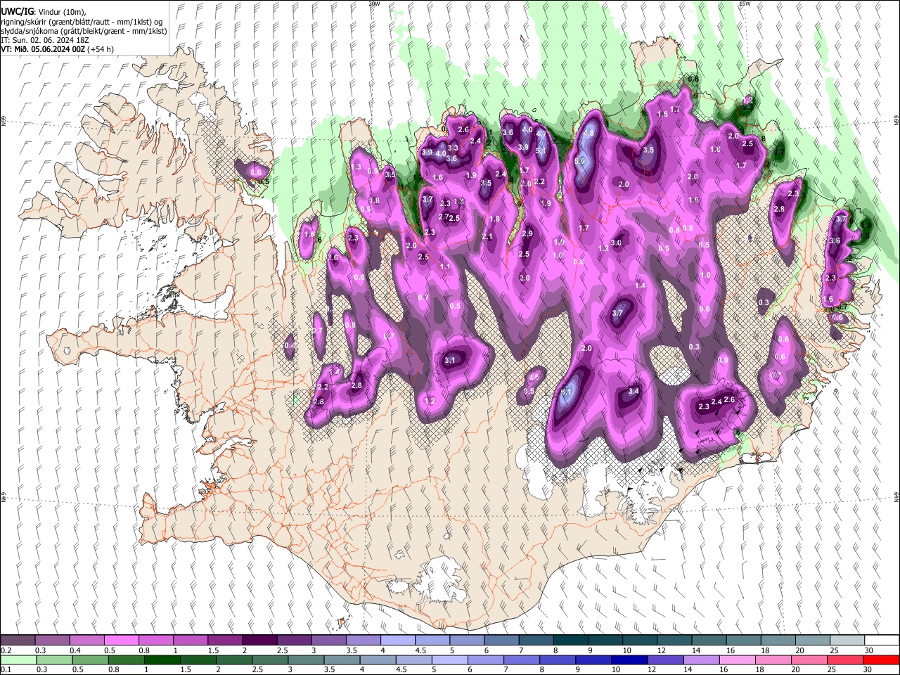Viewport: 900px width, 675px height.
Task: Click the white snow-scale swatch labeled 30
Action: tap(880, 641)
